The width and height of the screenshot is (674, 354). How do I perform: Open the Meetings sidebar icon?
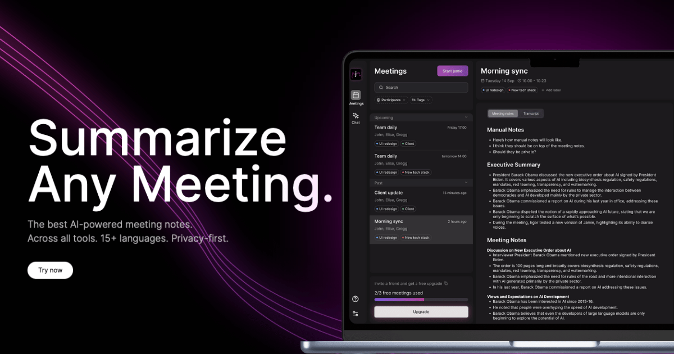[356, 95]
